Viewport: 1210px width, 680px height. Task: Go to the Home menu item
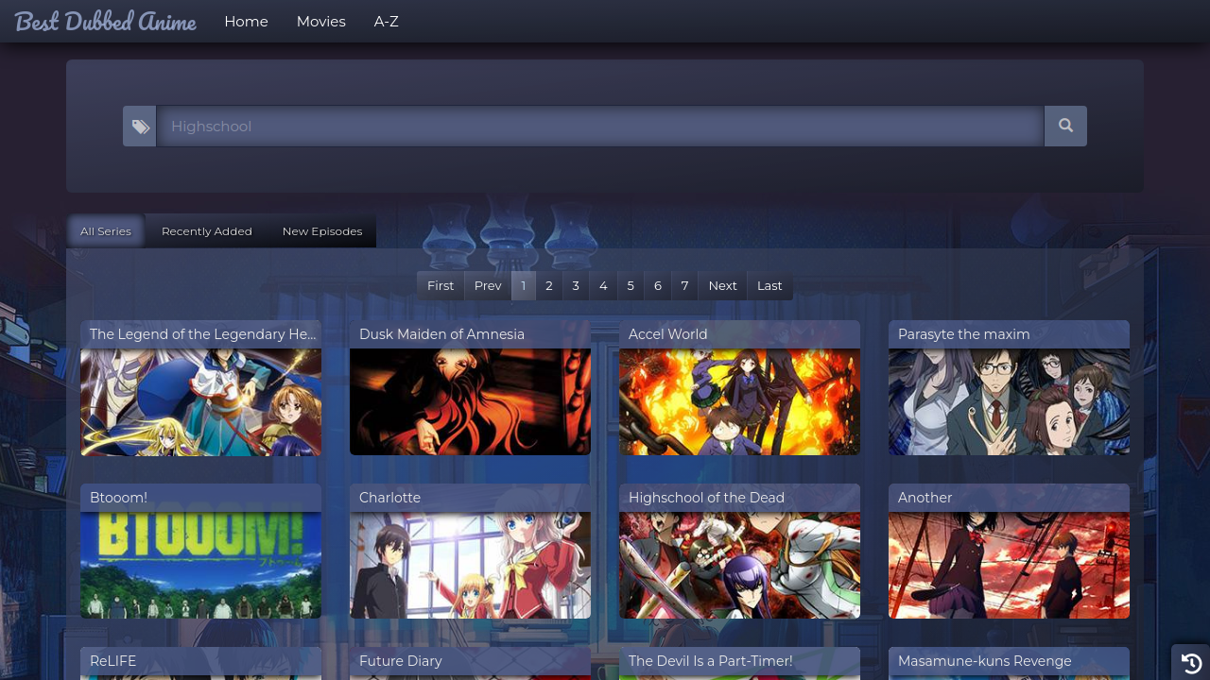[246, 22]
